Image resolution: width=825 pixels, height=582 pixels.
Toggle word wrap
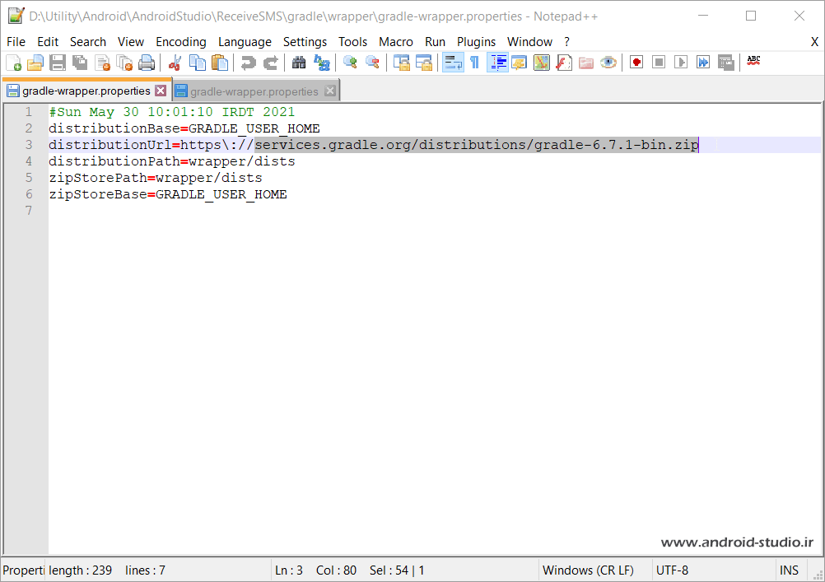pos(451,62)
